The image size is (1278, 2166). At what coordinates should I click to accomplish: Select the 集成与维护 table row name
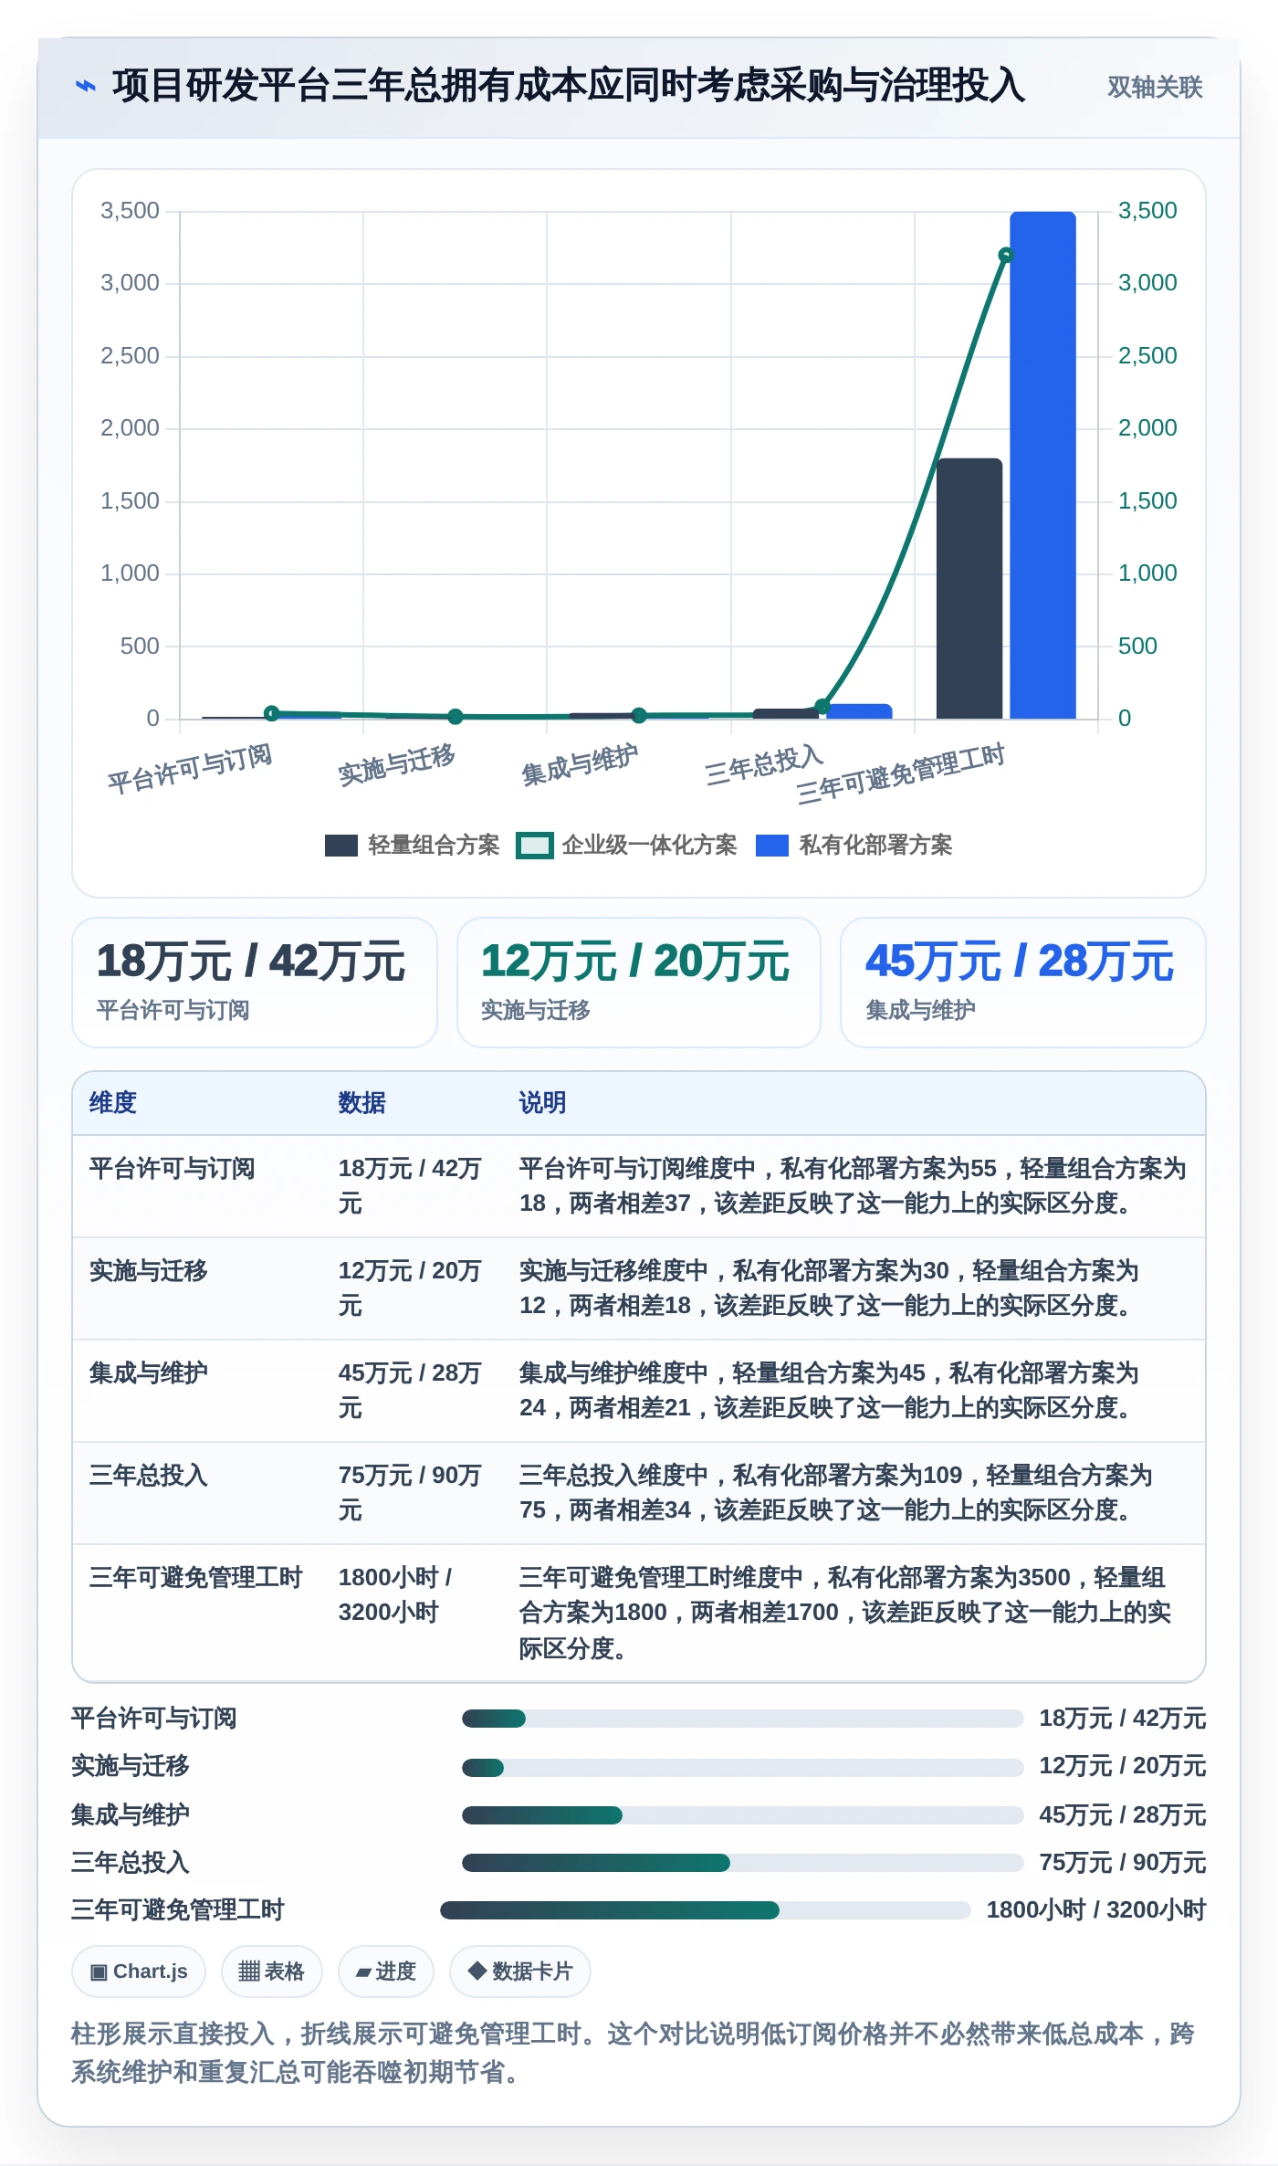click(x=149, y=1373)
